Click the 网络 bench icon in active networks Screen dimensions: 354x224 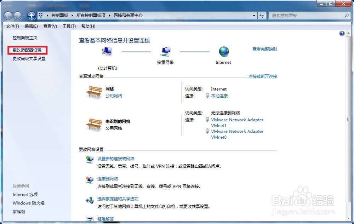coord(93,92)
